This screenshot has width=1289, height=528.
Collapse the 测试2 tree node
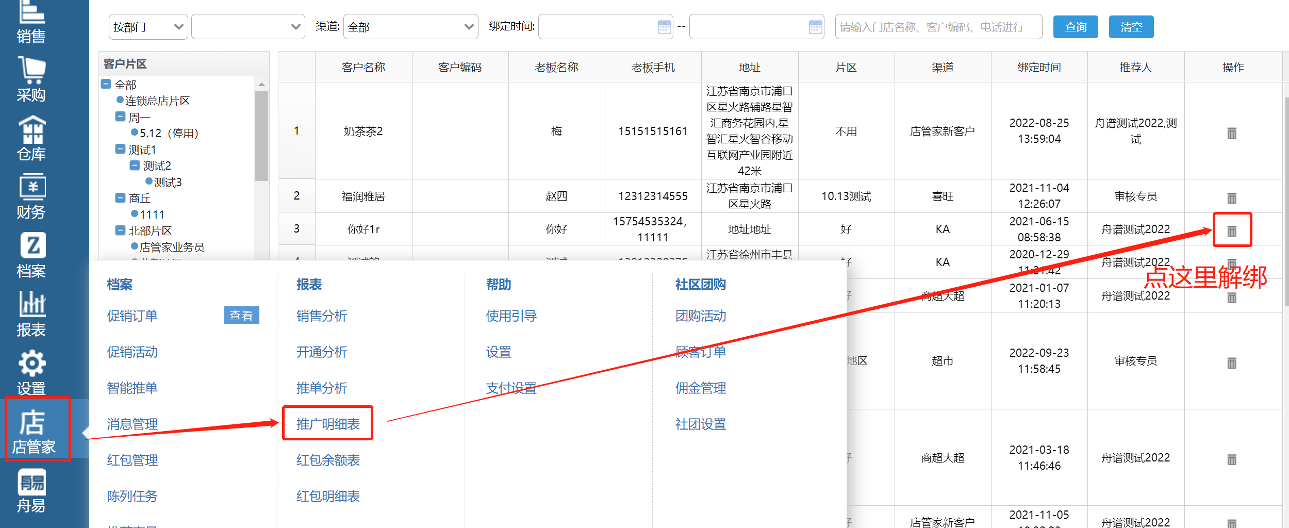coord(135,166)
